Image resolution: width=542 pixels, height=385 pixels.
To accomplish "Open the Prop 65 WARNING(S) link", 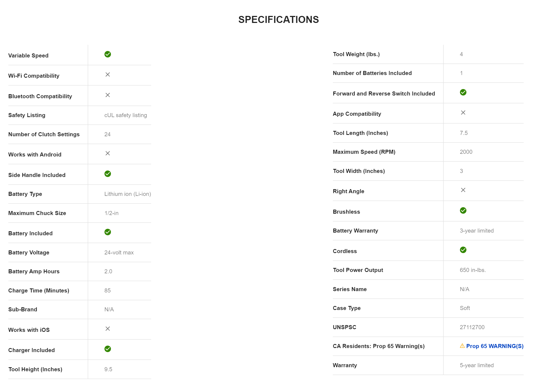I will pyautogui.click(x=495, y=346).
